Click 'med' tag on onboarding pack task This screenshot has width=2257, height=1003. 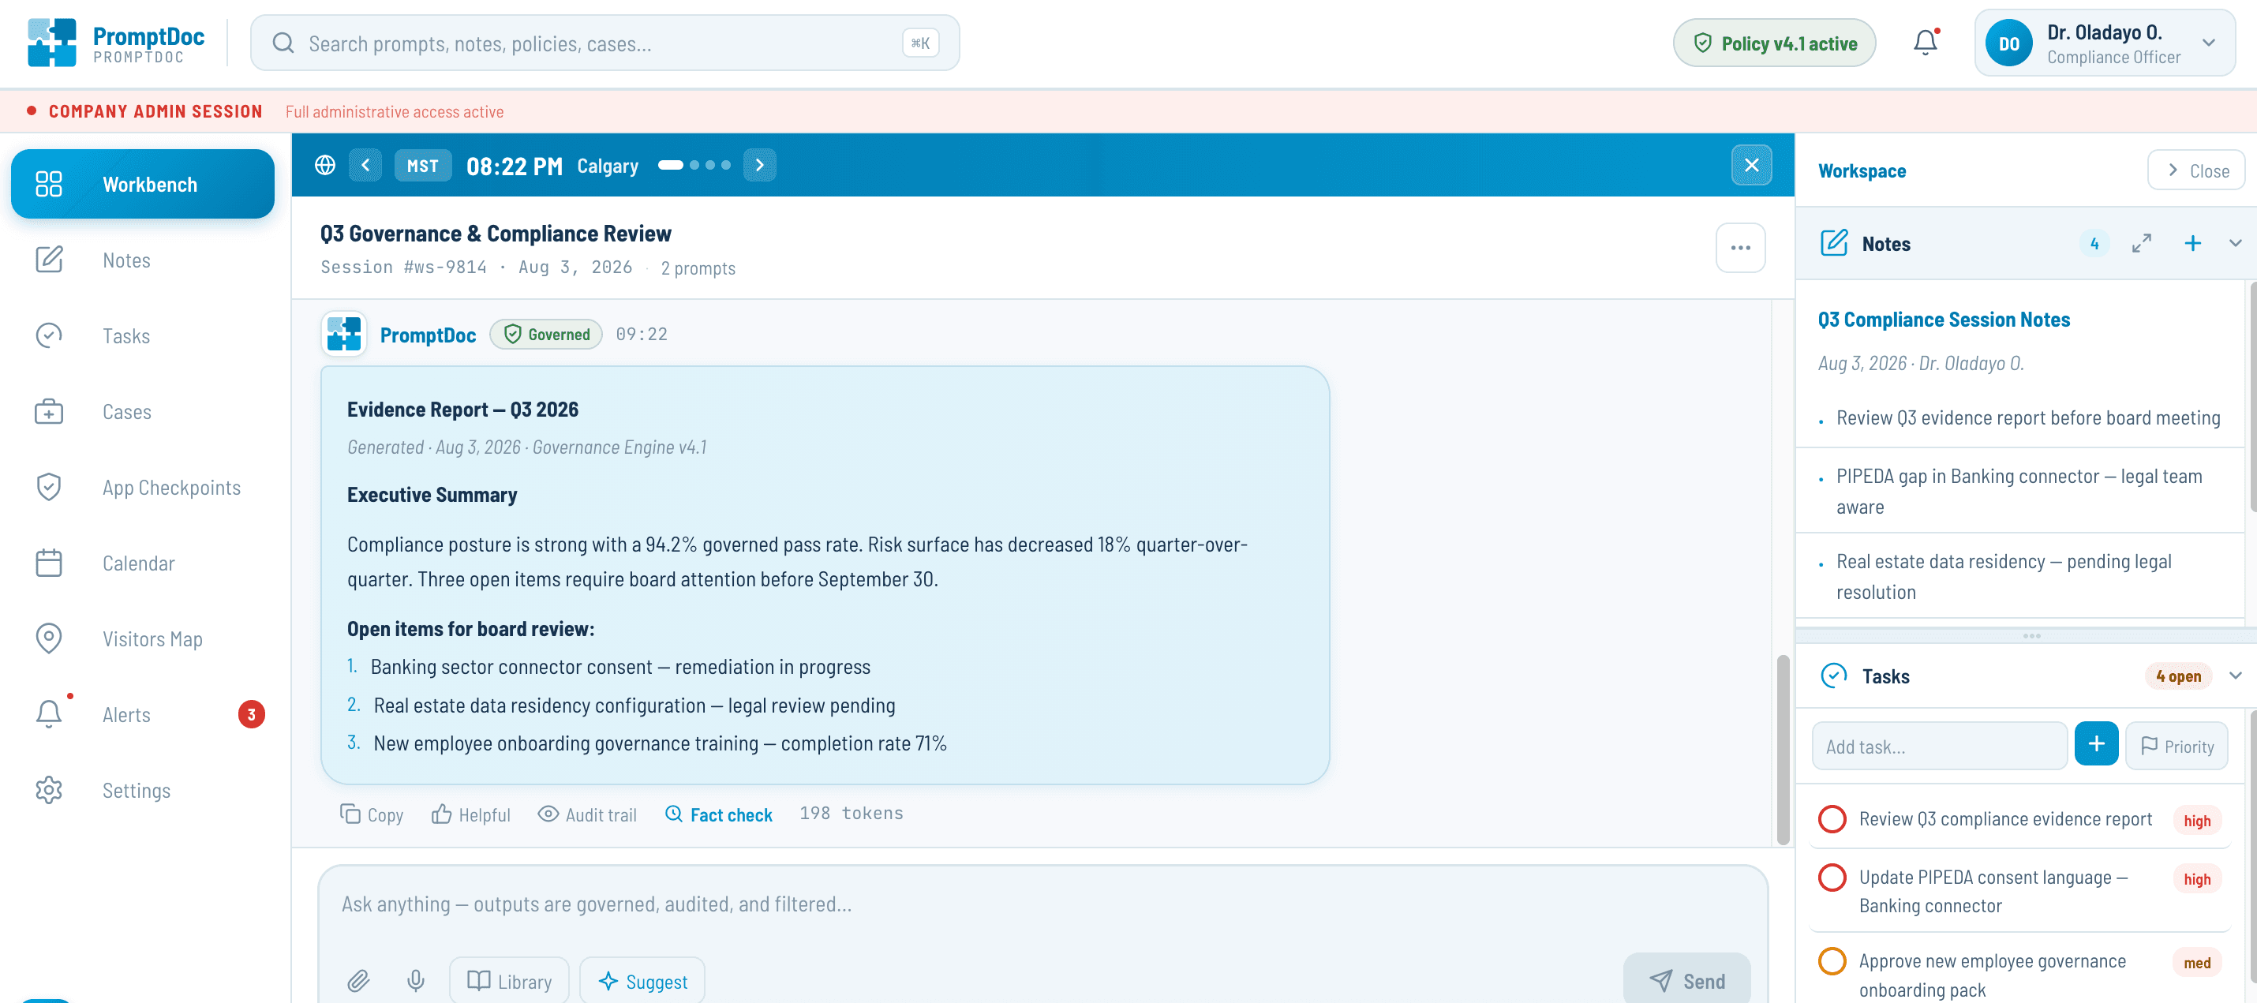coord(2196,963)
